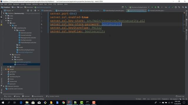
Task: Collapse all icon in Project panel header
Action: tap(31, 10)
